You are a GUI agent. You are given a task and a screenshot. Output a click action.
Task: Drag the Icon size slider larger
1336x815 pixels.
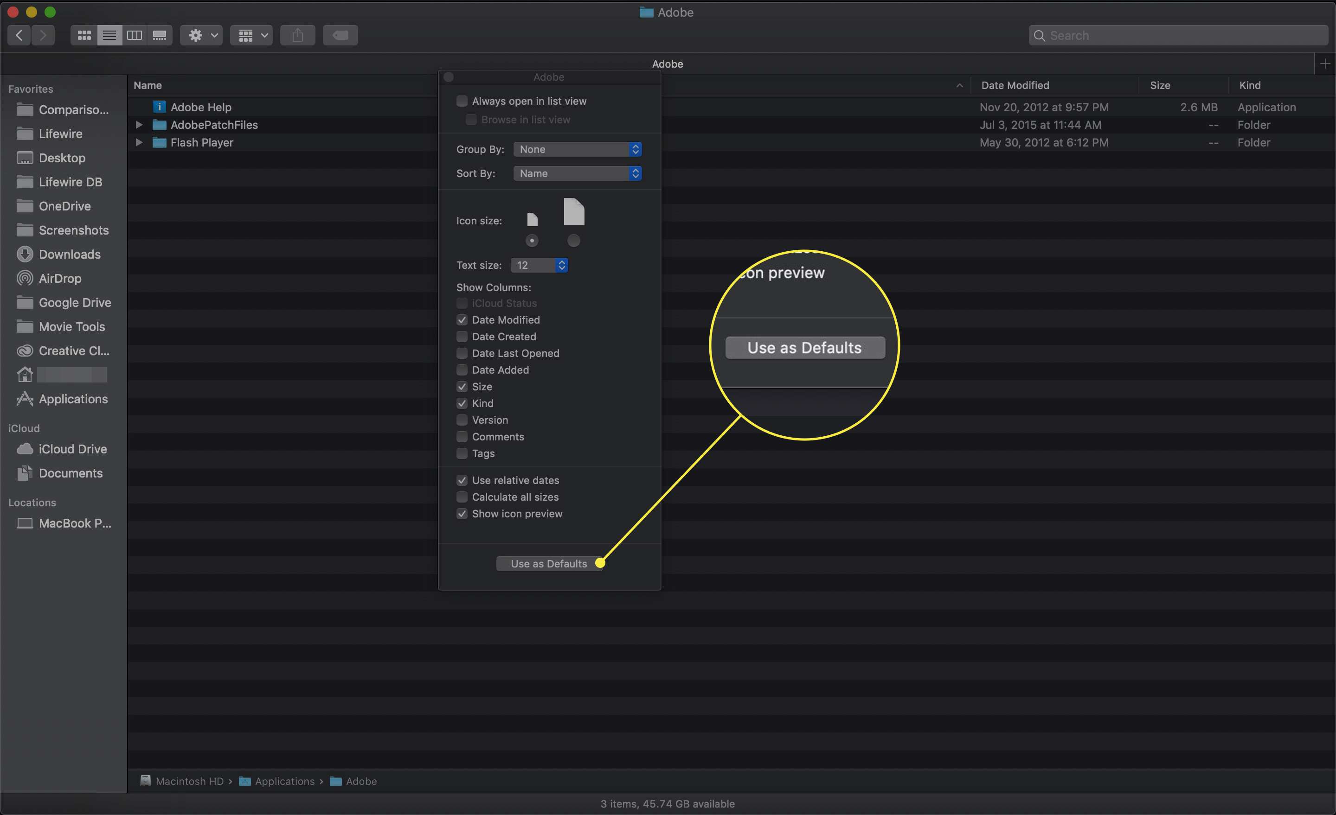click(572, 240)
